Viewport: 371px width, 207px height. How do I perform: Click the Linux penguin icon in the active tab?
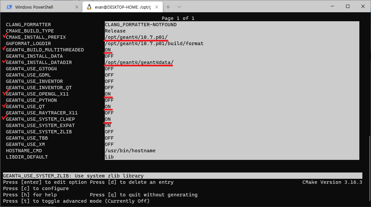(89, 7)
